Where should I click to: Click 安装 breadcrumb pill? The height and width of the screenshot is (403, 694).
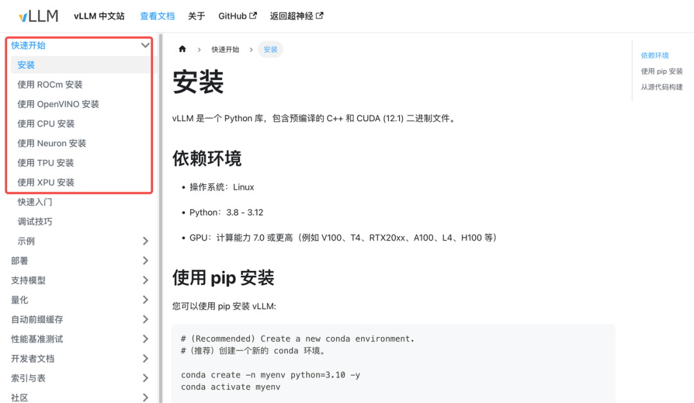pos(271,49)
